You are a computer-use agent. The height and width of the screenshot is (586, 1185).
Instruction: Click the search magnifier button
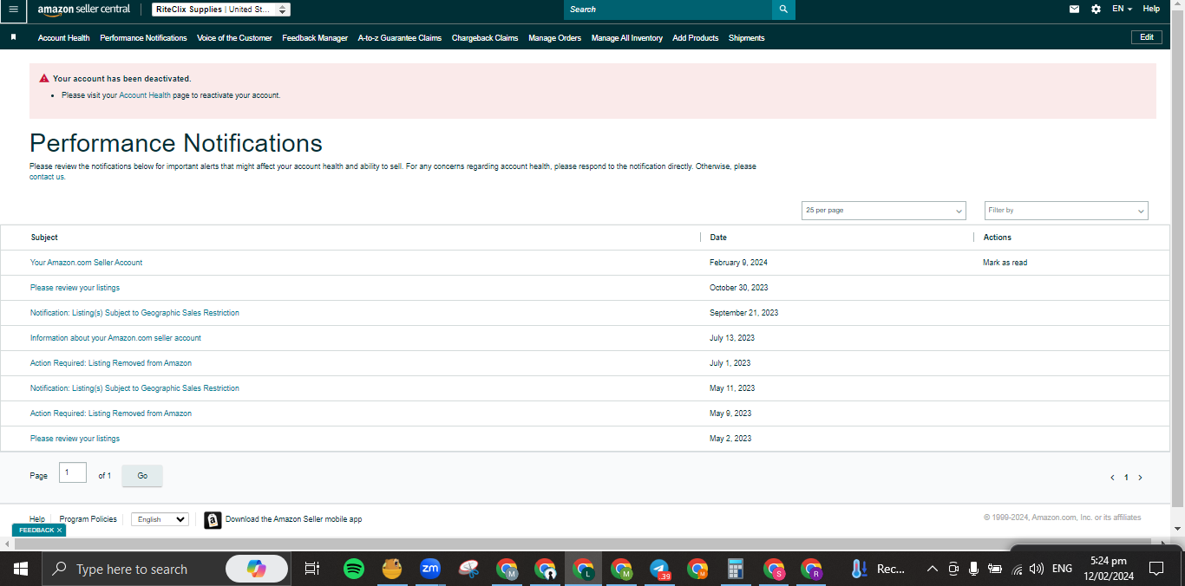tap(783, 10)
